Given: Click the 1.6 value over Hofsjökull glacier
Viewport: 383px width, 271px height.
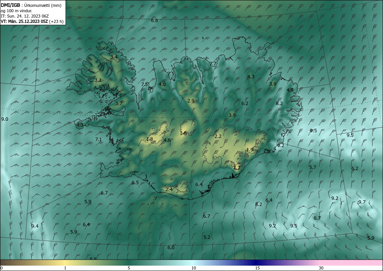Looking at the screenshot, I should tap(183, 133).
